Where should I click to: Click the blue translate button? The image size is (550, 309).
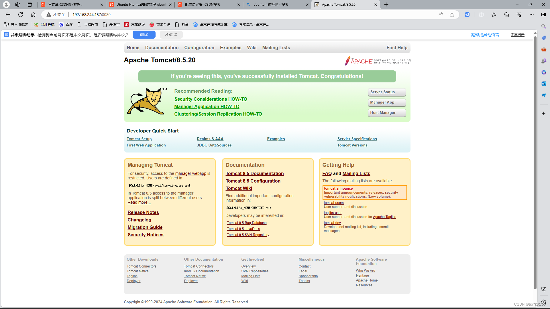pos(144,35)
